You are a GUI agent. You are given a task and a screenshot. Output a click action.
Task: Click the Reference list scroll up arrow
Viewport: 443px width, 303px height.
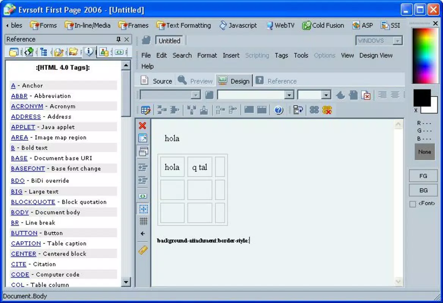pos(126,66)
